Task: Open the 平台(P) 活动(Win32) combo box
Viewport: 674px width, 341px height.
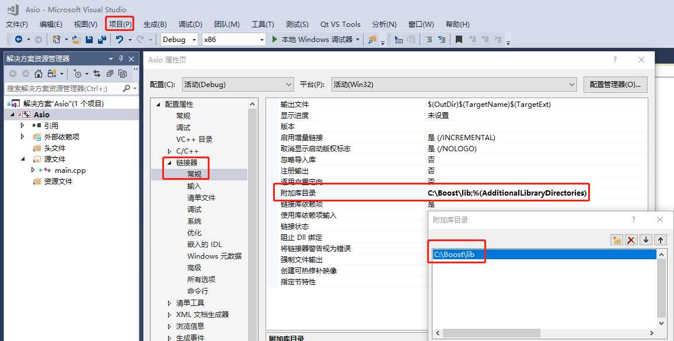Action: click(x=455, y=84)
